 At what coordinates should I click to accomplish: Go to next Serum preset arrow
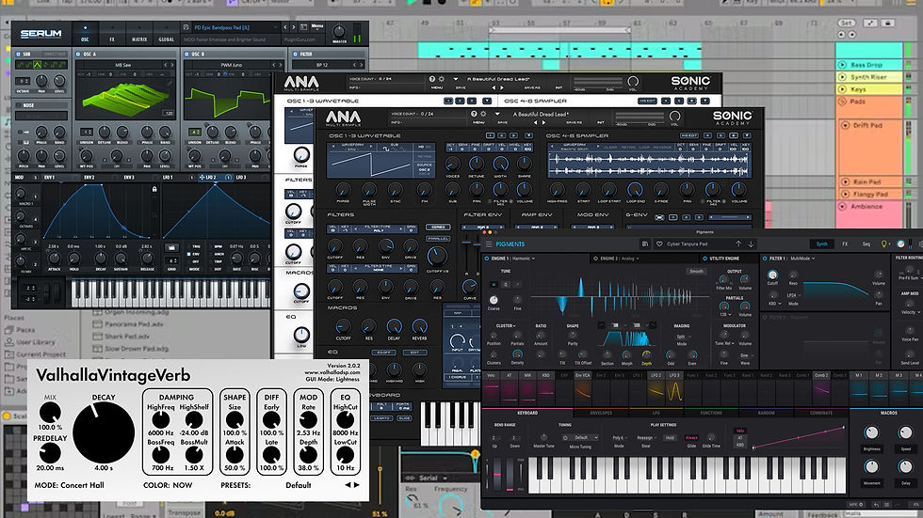pyautogui.click(x=293, y=27)
